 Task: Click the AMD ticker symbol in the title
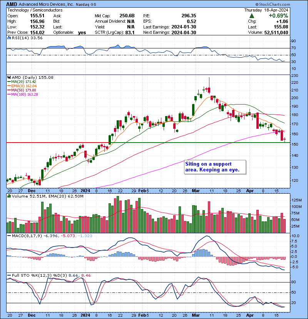(12, 4)
